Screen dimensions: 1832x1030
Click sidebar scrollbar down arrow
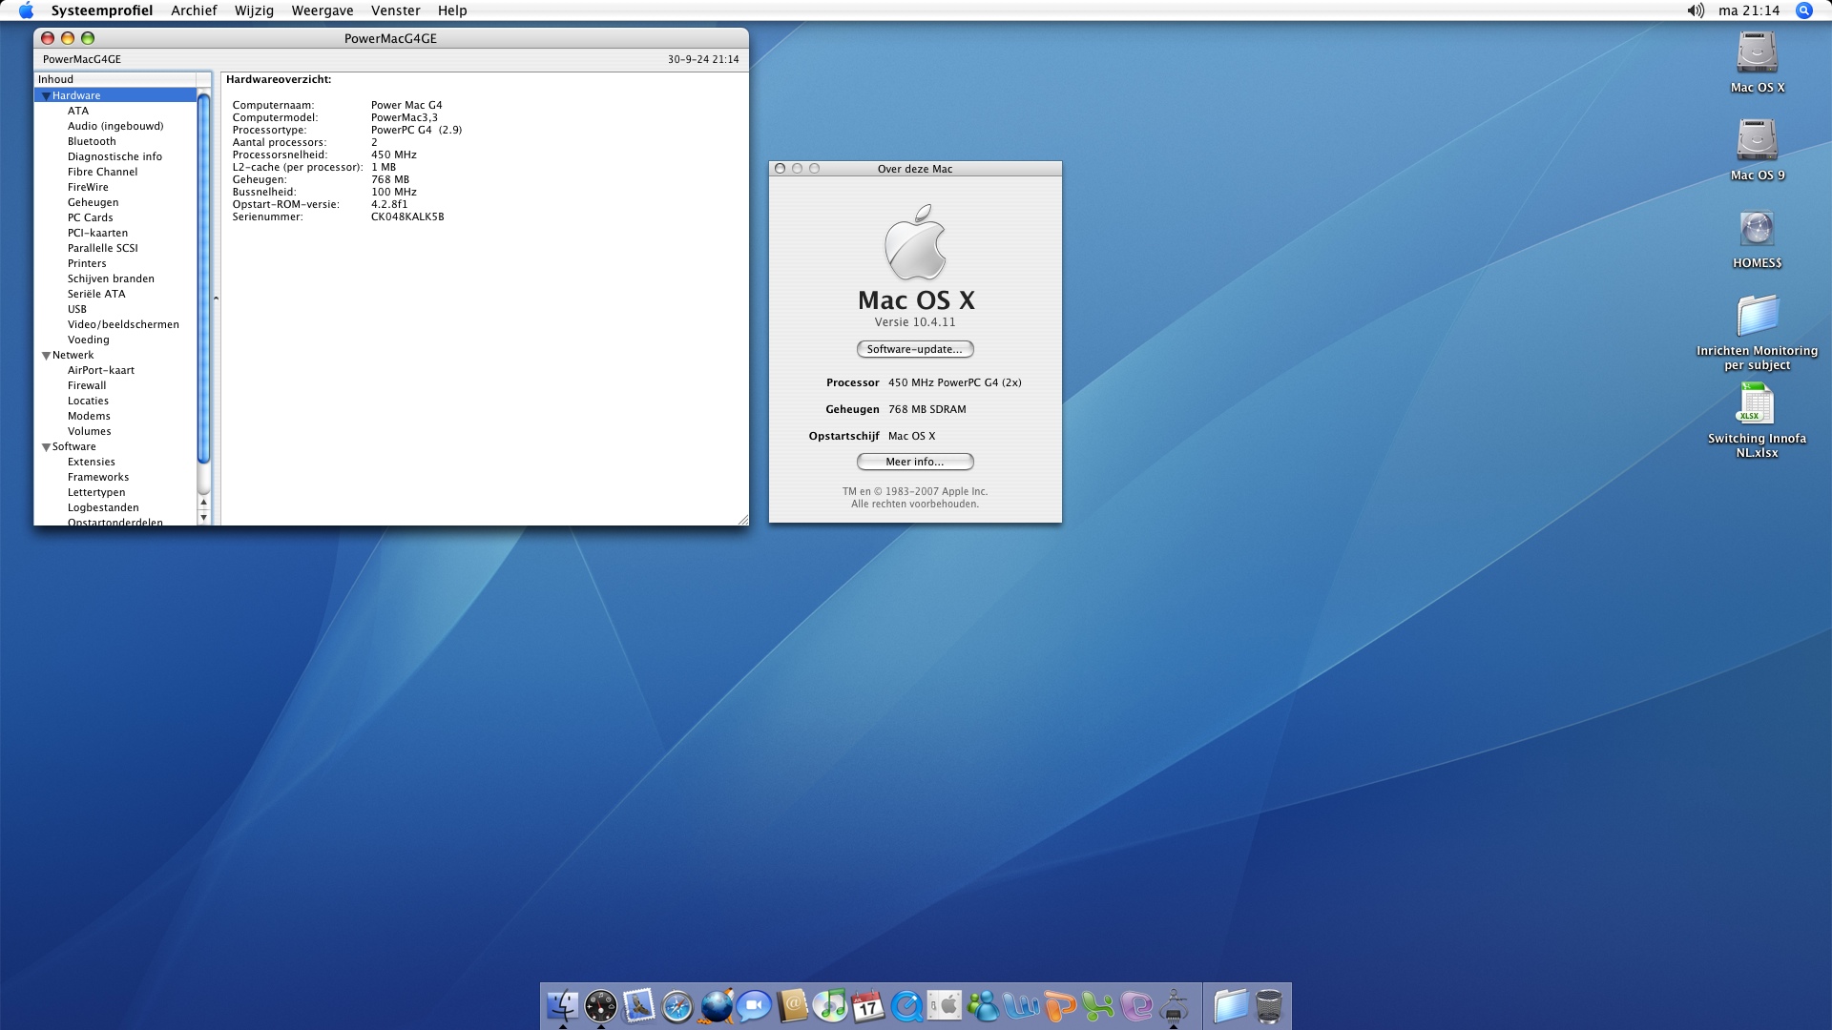(x=203, y=517)
